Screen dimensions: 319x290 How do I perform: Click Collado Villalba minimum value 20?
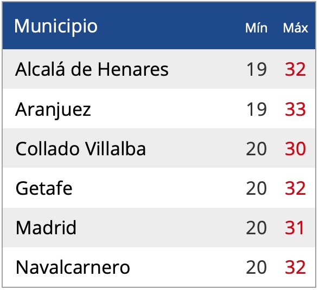256,149
